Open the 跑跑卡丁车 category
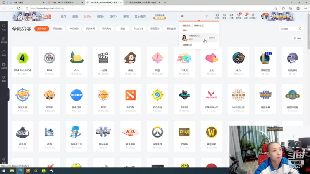 [x=76, y=136]
